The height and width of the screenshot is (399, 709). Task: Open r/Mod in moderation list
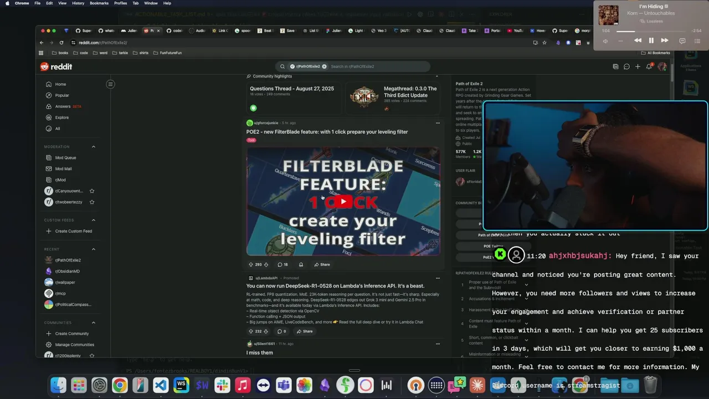point(55,180)
